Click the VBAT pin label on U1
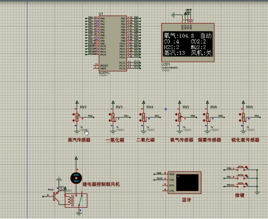 coord(103,68)
